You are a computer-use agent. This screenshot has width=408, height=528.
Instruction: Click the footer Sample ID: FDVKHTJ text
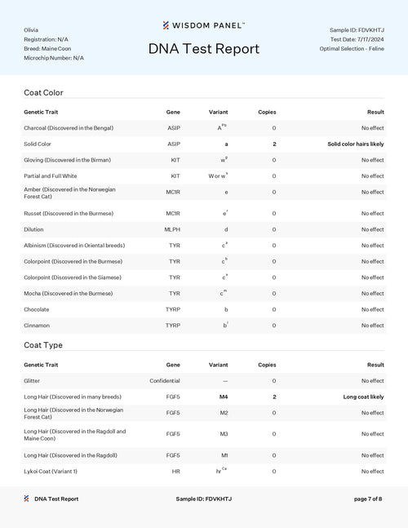(x=204, y=499)
